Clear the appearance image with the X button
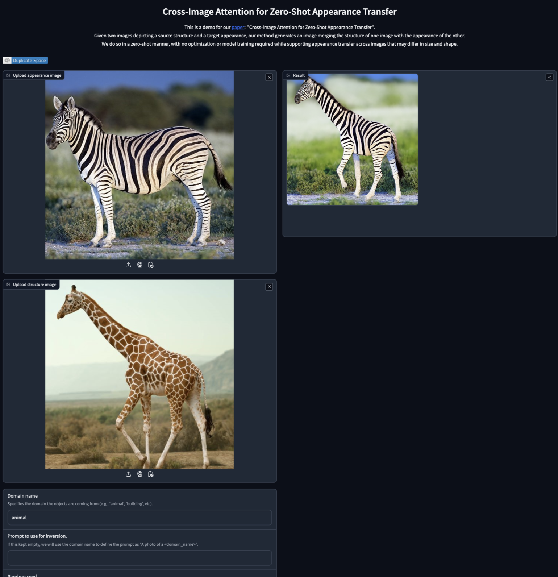The height and width of the screenshot is (577, 558). pos(269,77)
